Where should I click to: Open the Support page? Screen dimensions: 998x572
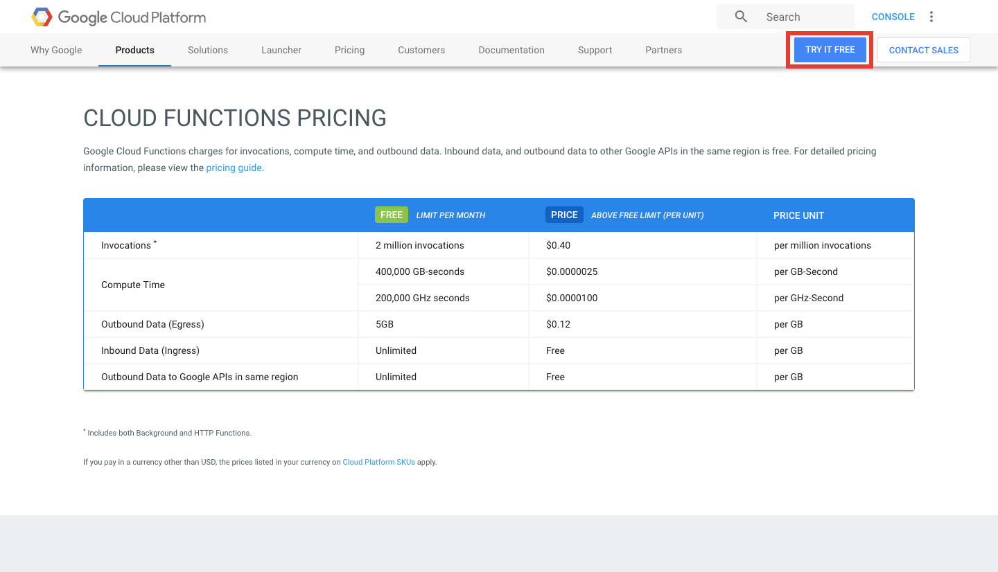pos(595,49)
